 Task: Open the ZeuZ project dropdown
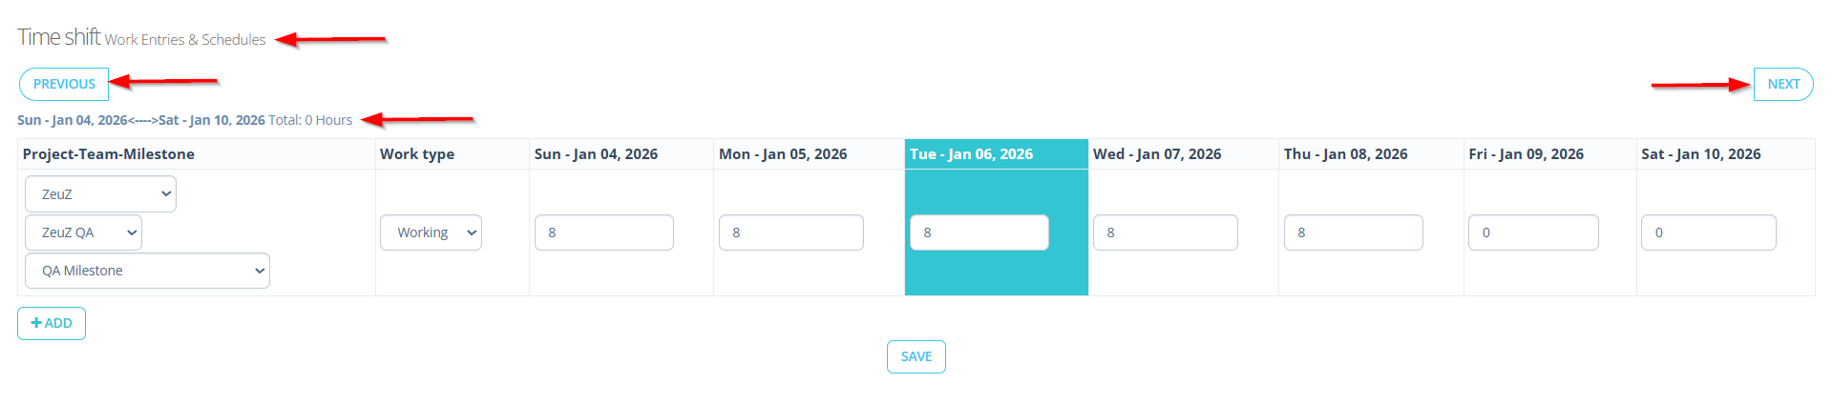100,194
